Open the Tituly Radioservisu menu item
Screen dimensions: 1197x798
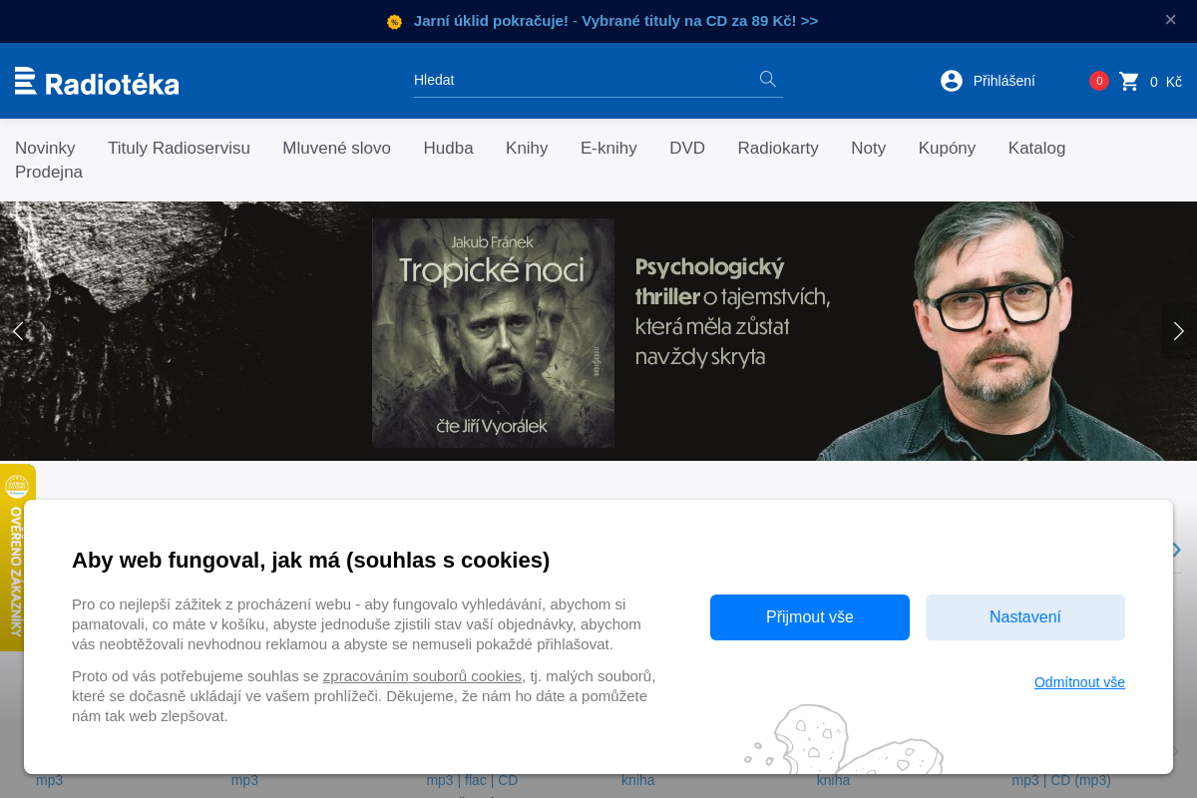tap(179, 148)
